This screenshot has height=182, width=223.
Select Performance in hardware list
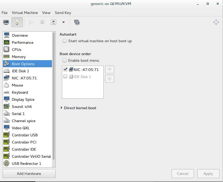coord(27,42)
